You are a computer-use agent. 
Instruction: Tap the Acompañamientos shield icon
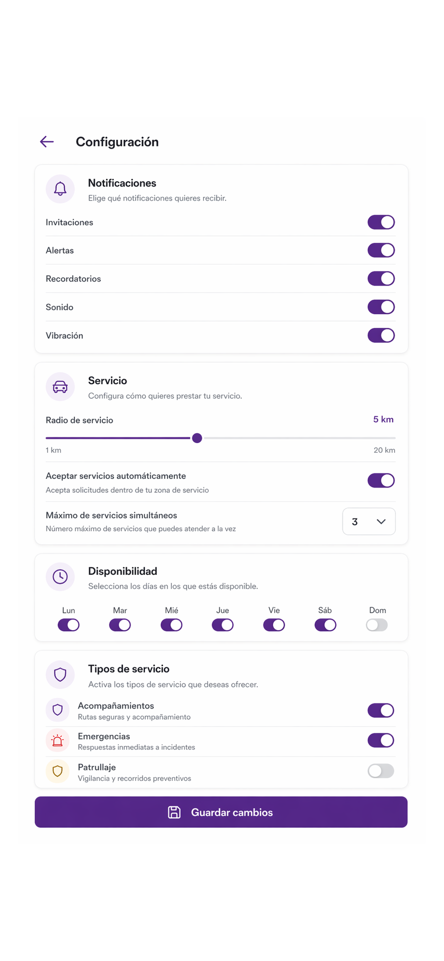[x=57, y=710]
